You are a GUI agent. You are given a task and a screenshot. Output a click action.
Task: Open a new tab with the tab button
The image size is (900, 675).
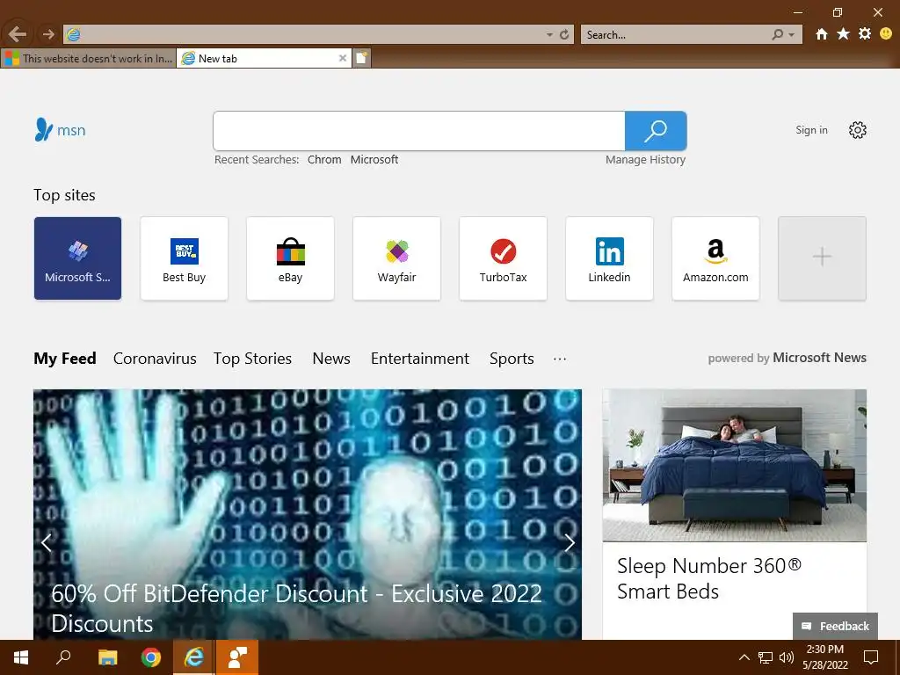pyautogui.click(x=361, y=58)
